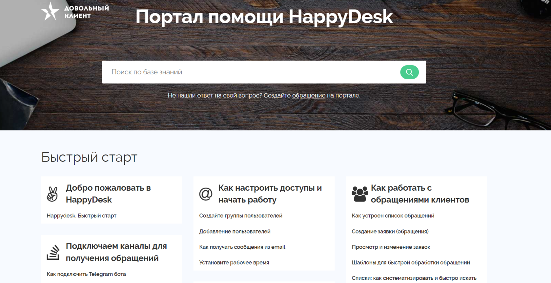Open the Добро пожаловать в HappyDesk section
This screenshot has height=283, width=551.
108,194
